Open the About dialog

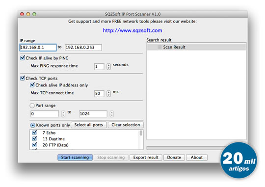[x=197, y=158]
